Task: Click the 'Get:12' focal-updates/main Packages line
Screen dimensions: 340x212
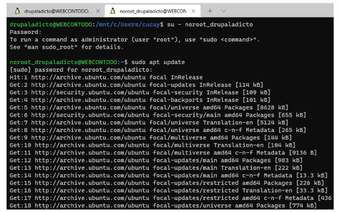Action: pyautogui.click(x=156, y=161)
